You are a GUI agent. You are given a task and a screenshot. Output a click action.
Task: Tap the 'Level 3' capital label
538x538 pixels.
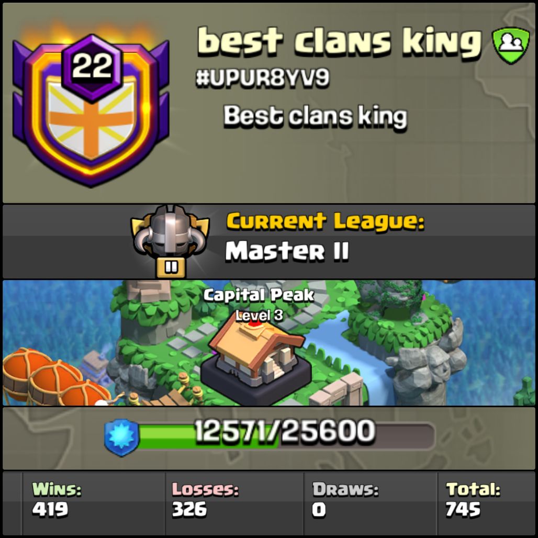pos(259,315)
